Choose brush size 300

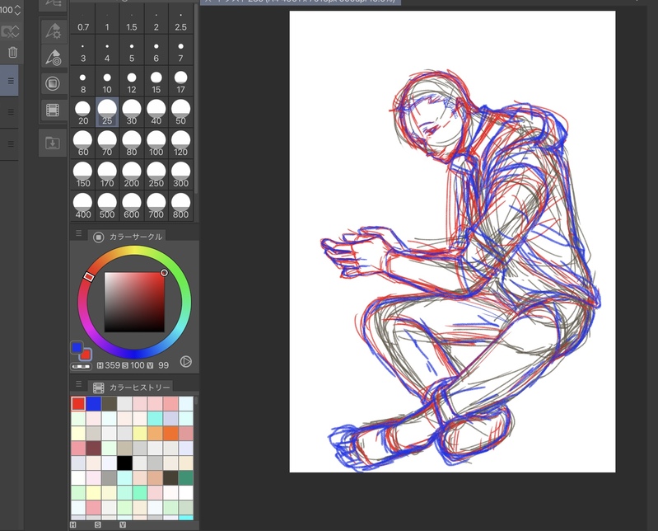click(180, 174)
